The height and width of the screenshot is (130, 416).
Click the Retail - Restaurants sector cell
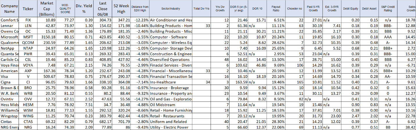[171, 116]
